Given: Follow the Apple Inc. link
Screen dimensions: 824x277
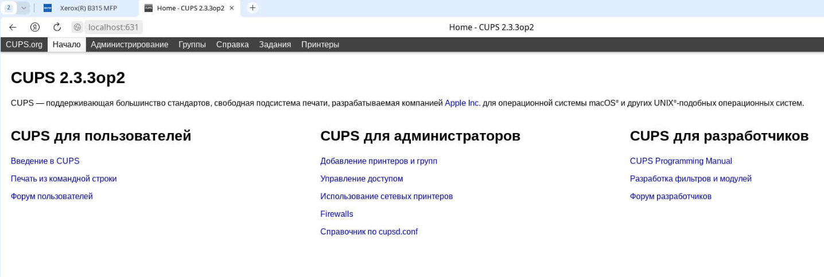Looking at the screenshot, I should point(462,103).
